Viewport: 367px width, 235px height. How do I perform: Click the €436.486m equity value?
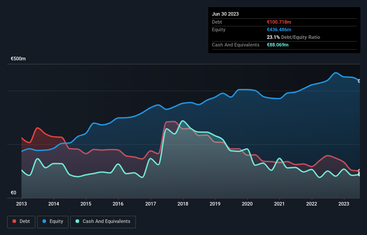point(279,29)
